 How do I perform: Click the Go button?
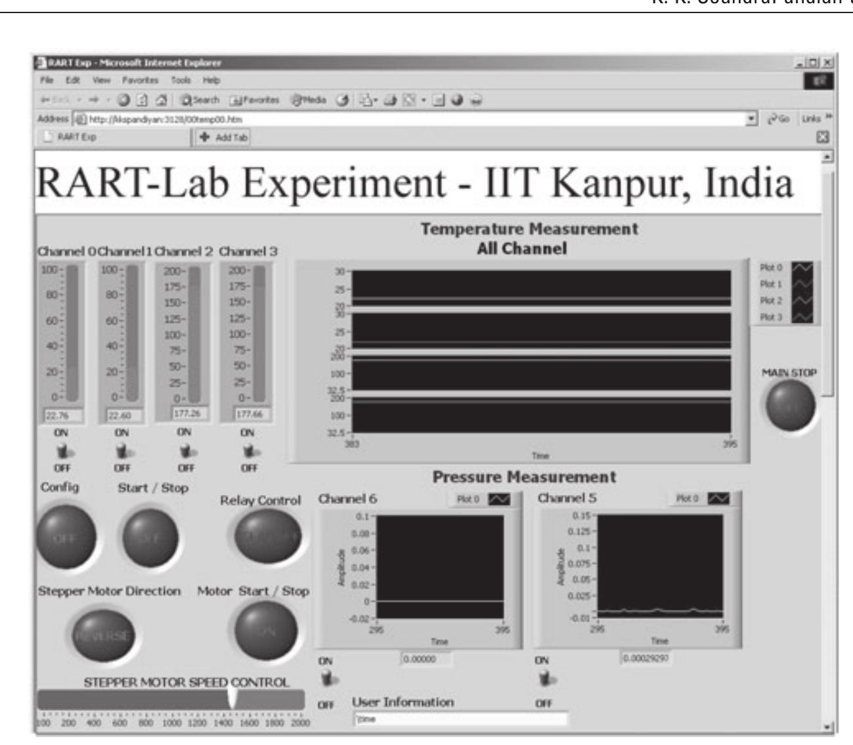point(779,119)
